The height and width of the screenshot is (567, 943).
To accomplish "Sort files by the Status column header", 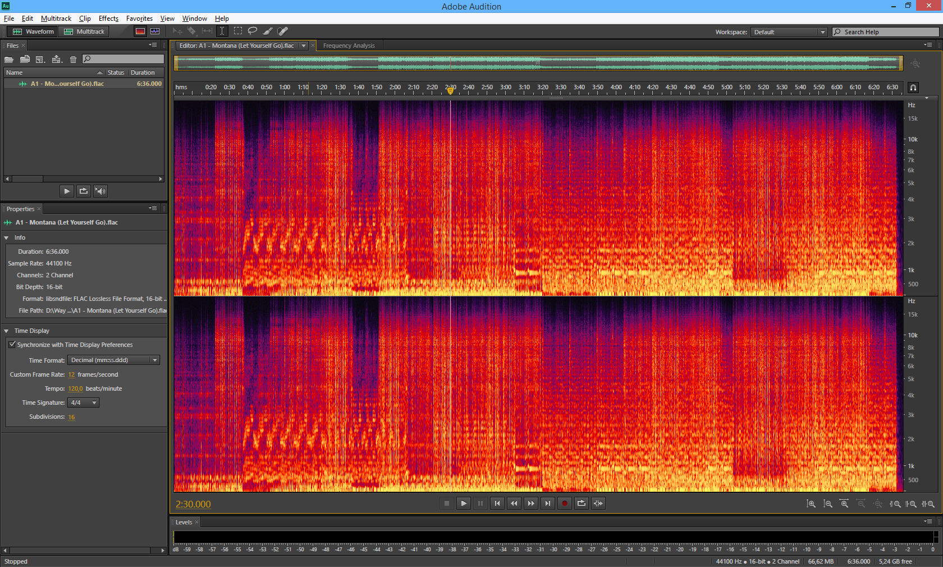I will (x=116, y=72).
